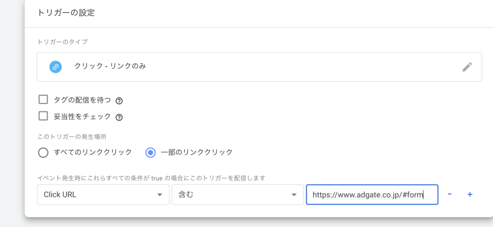Image resolution: width=493 pixels, height=227 pixels.
Task: Click the 妥当性をチェック label text
Action: click(x=82, y=117)
